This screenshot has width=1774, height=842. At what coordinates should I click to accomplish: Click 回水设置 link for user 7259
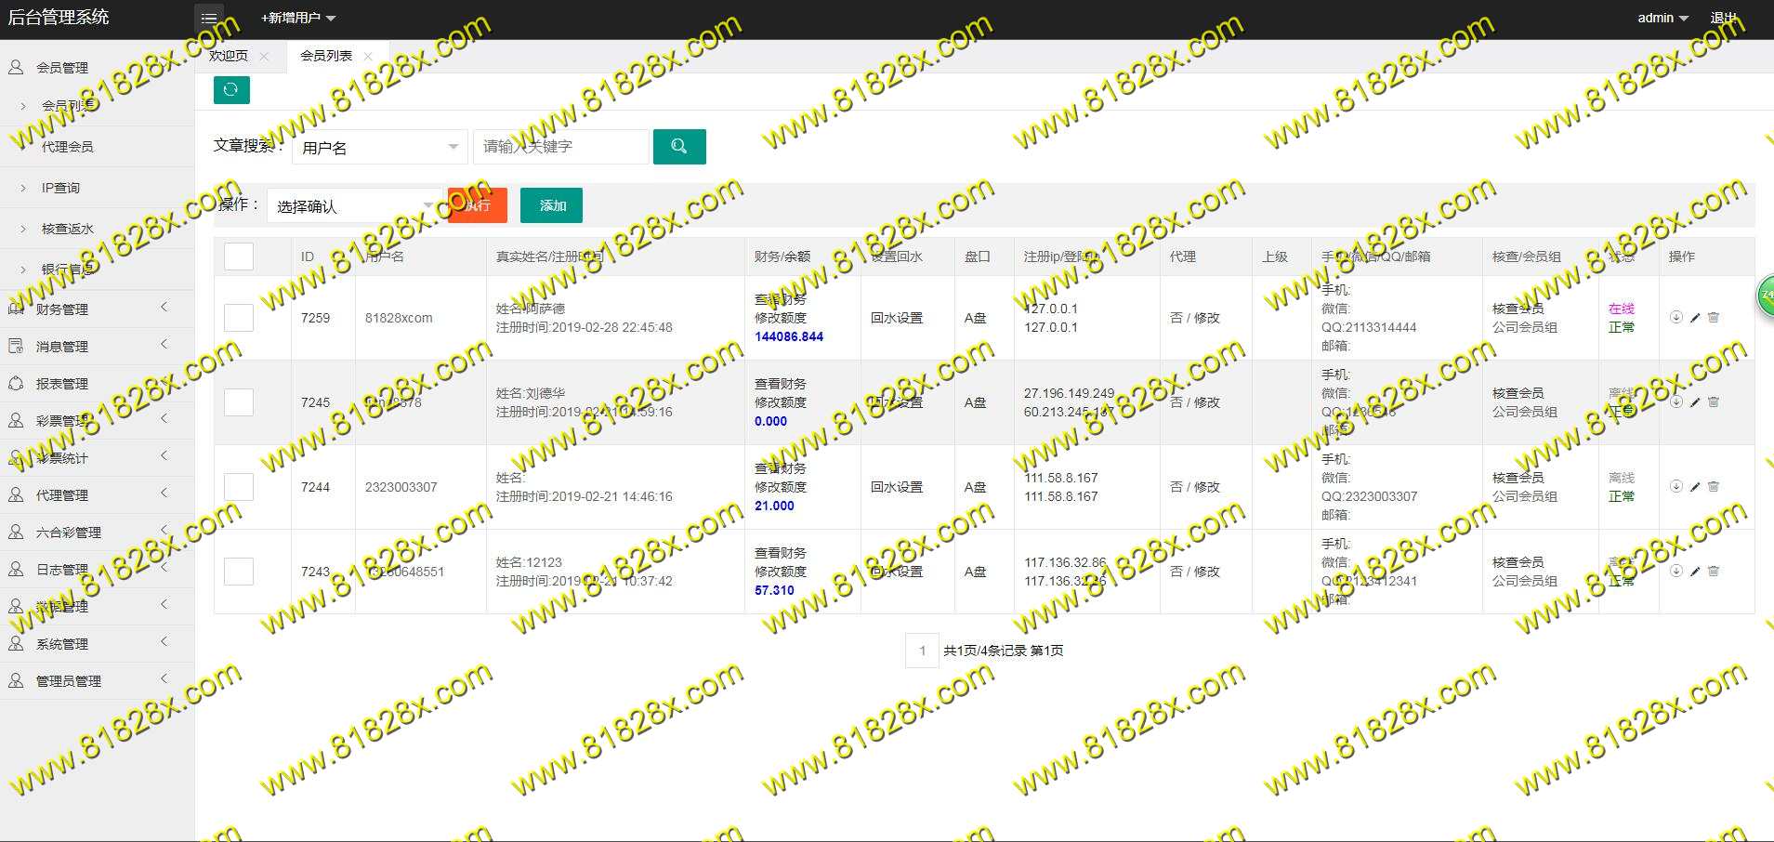pyautogui.click(x=896, y=318)
